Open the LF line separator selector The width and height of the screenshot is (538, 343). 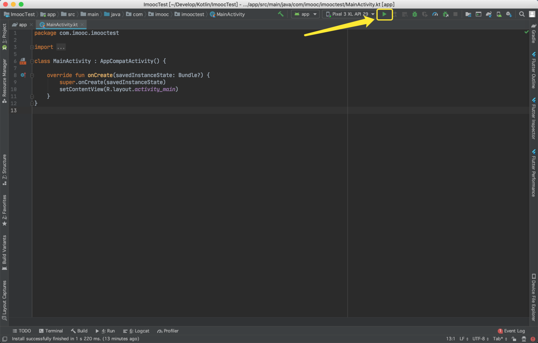(464, 339)
